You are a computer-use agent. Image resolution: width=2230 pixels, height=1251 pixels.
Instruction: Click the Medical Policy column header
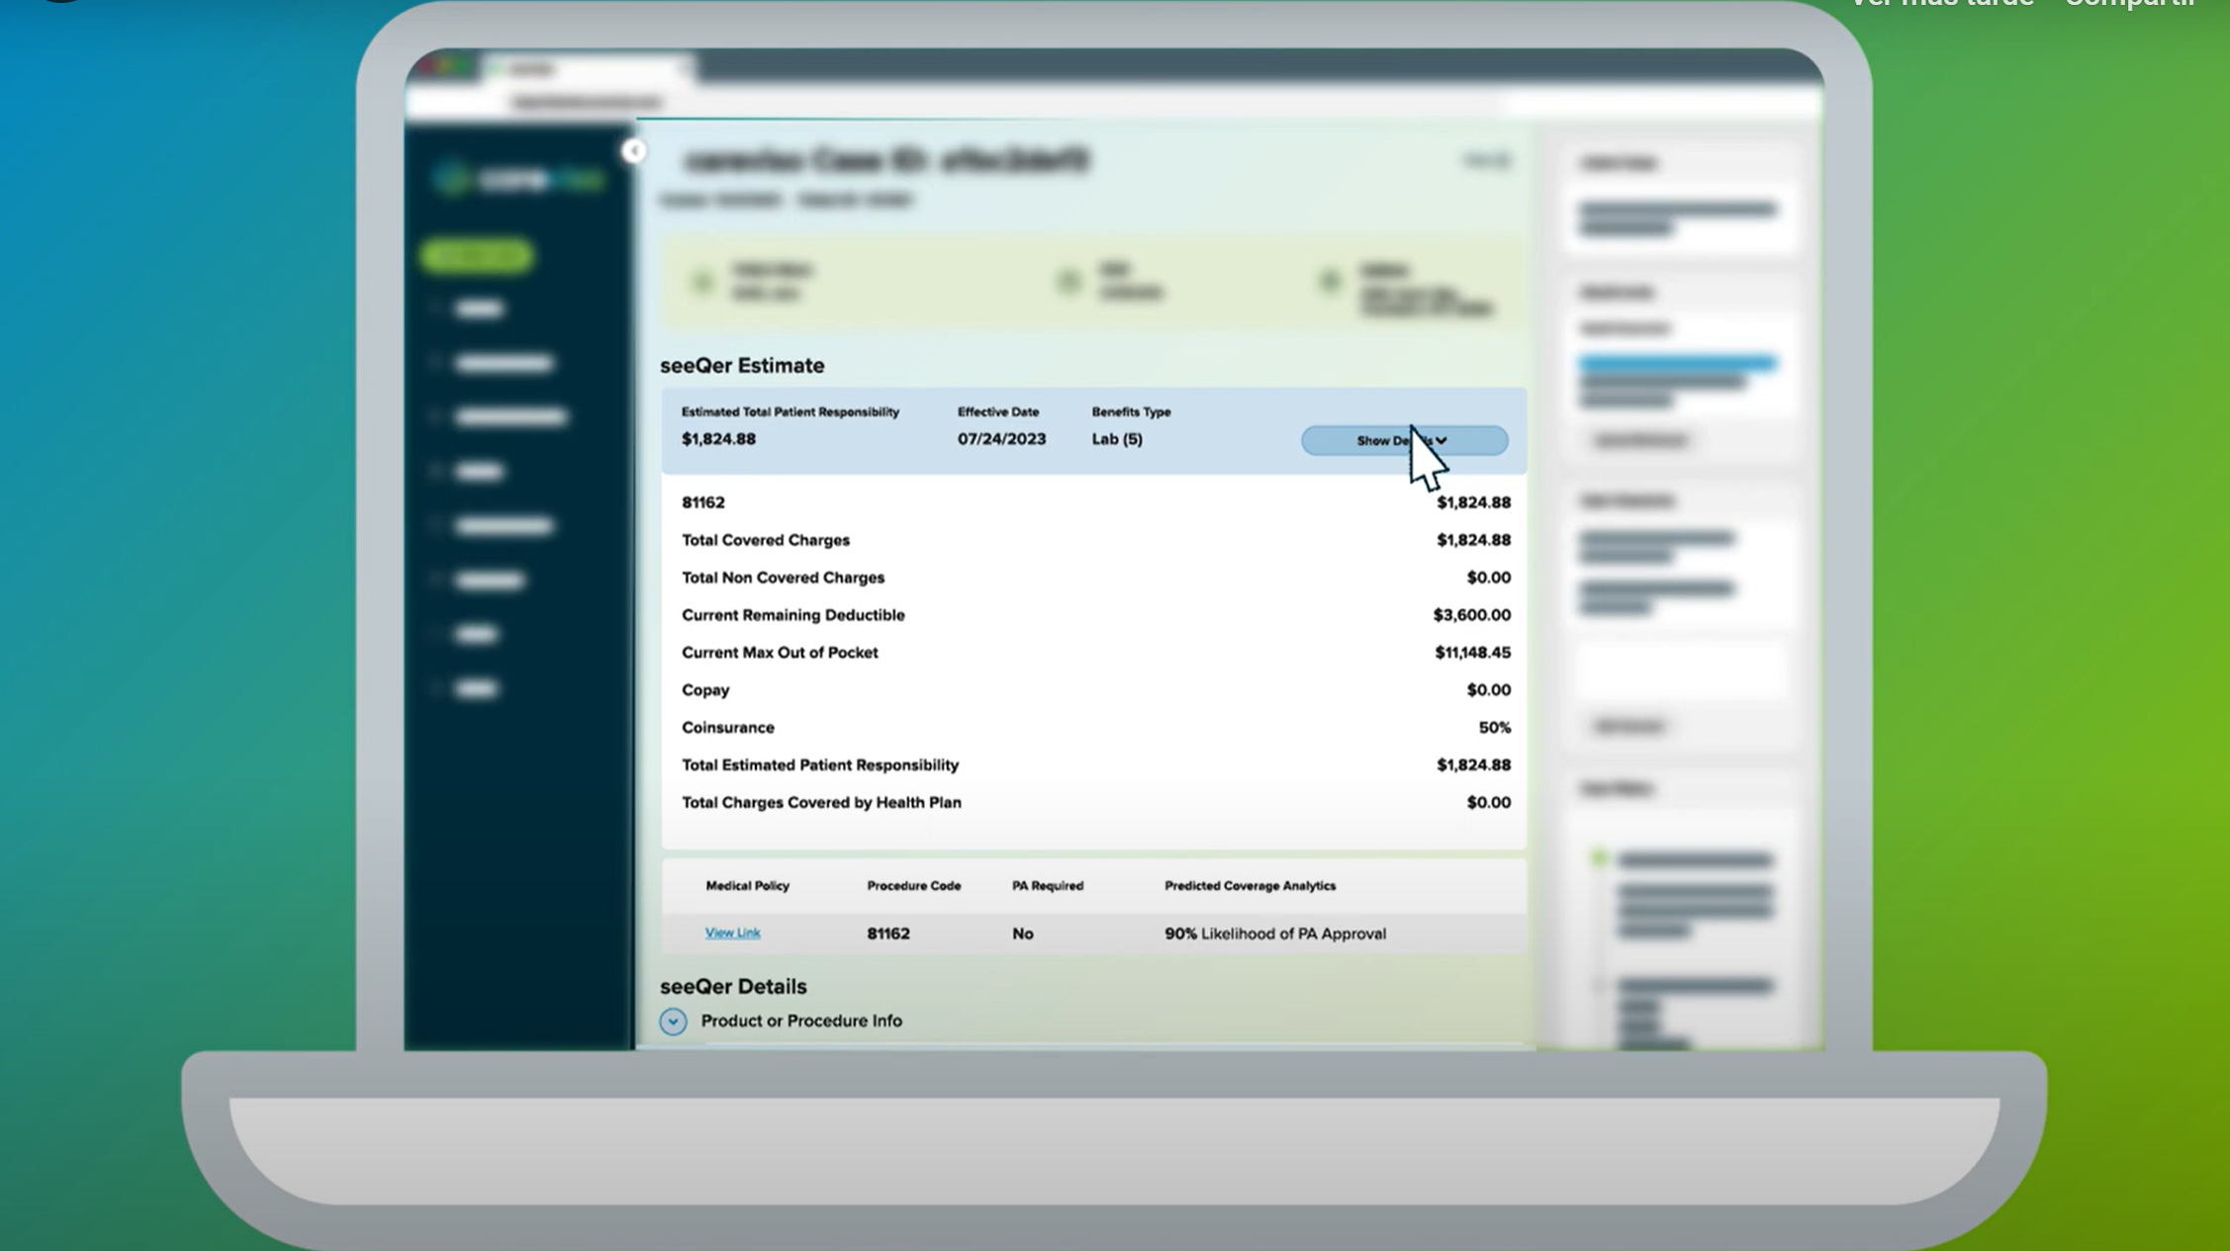[x=747, y=886]
